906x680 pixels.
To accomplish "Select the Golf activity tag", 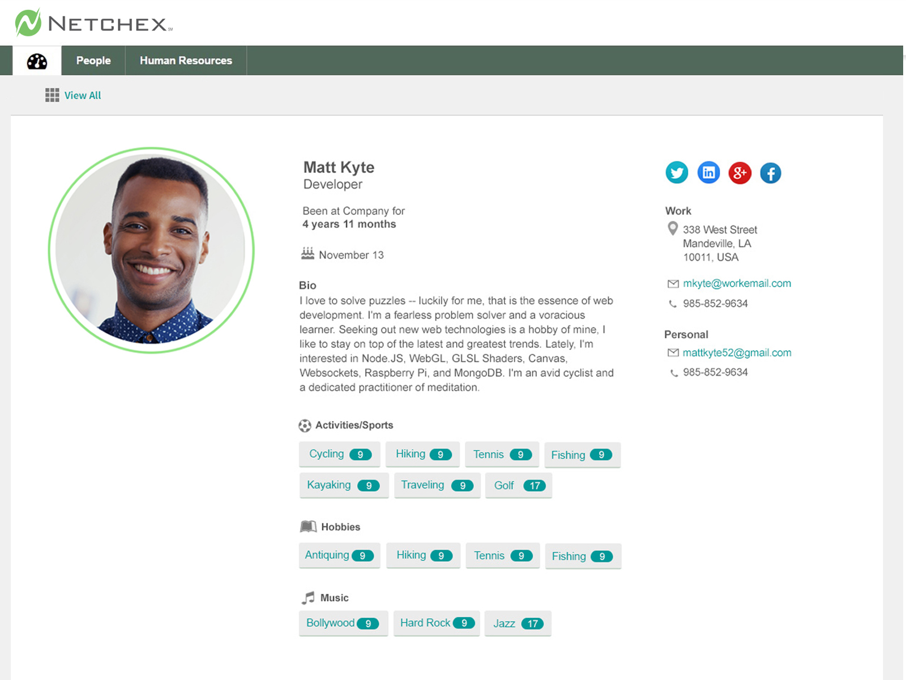I will click(518, 486).
